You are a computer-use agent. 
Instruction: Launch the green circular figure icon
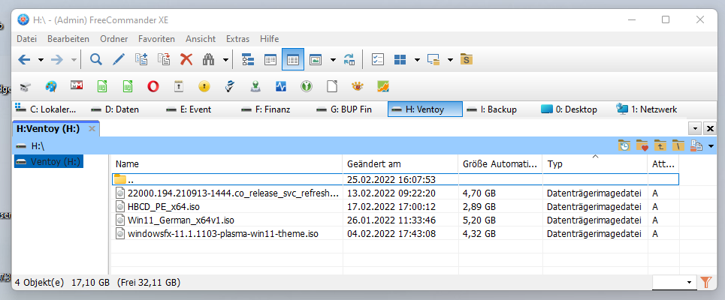pos(307,85)
